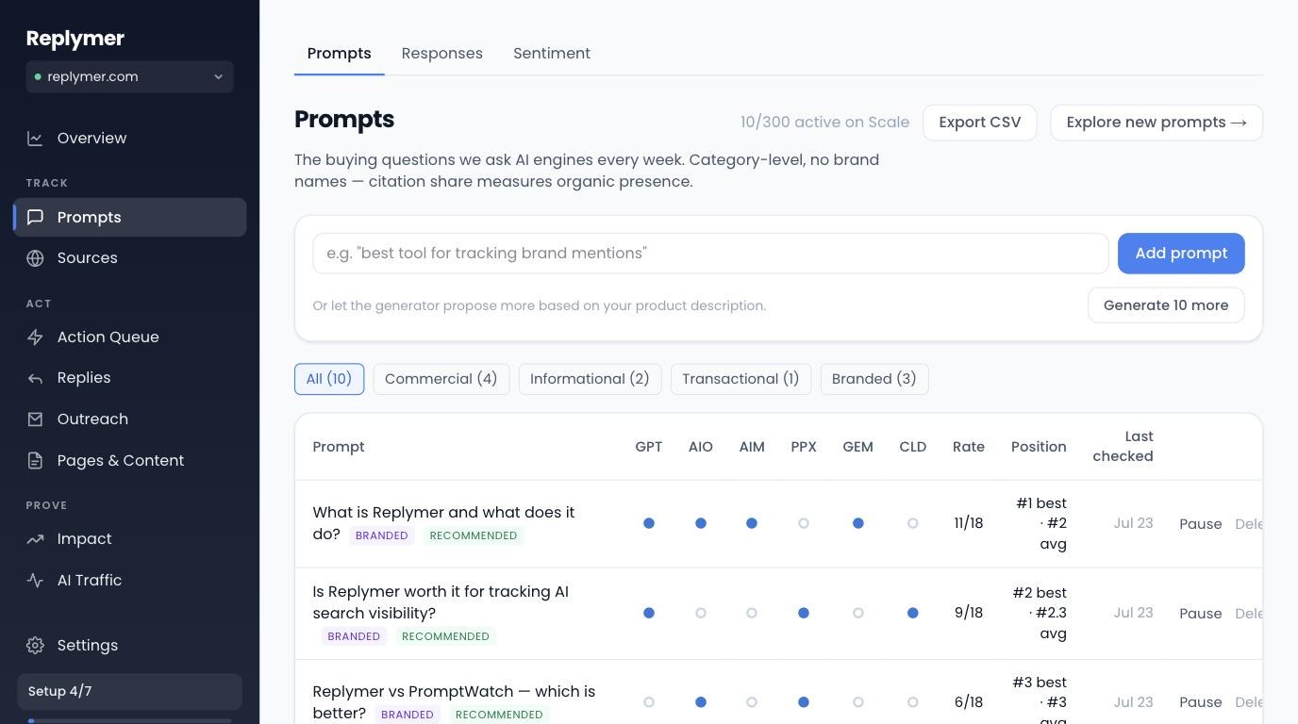Click the 9/18 rate value

point(969,613)
